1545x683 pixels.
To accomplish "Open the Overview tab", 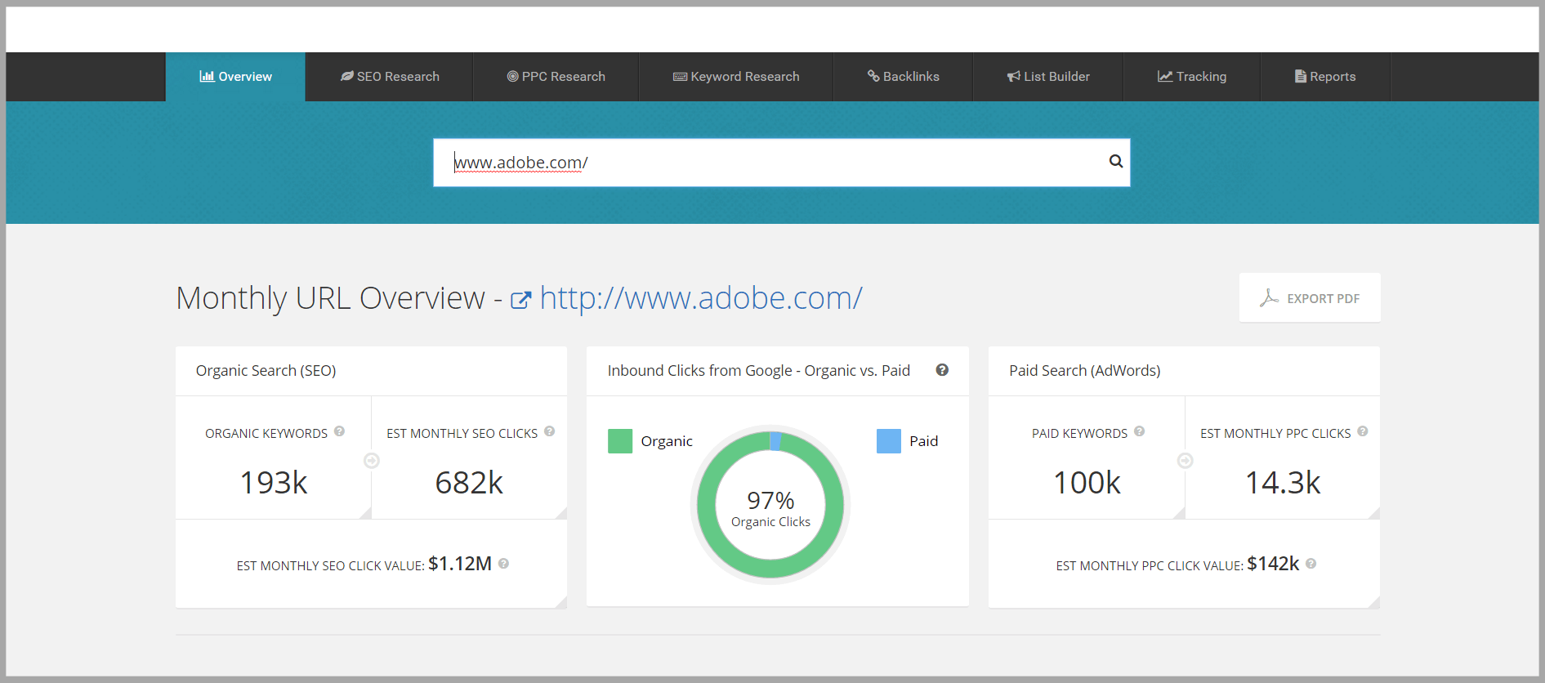I will pyautogui.click(x=235, y=77).
